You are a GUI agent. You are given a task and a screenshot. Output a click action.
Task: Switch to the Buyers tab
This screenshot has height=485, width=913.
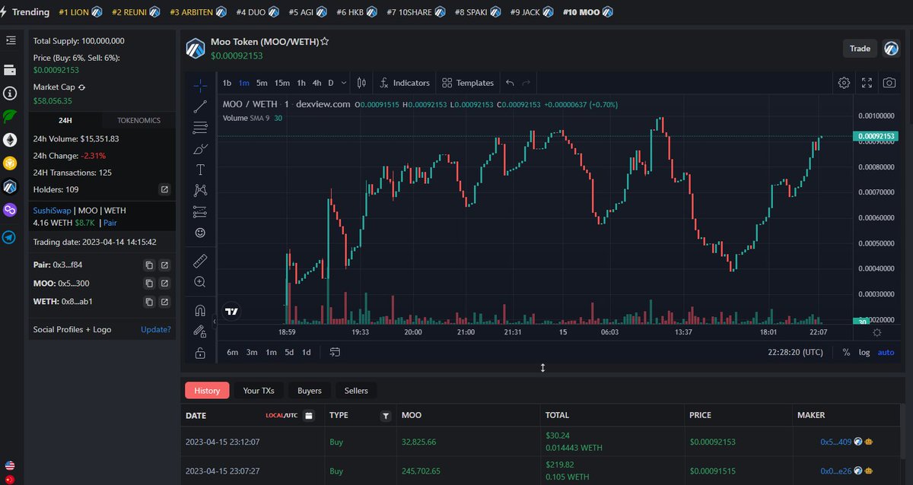[x=309, y=390]
